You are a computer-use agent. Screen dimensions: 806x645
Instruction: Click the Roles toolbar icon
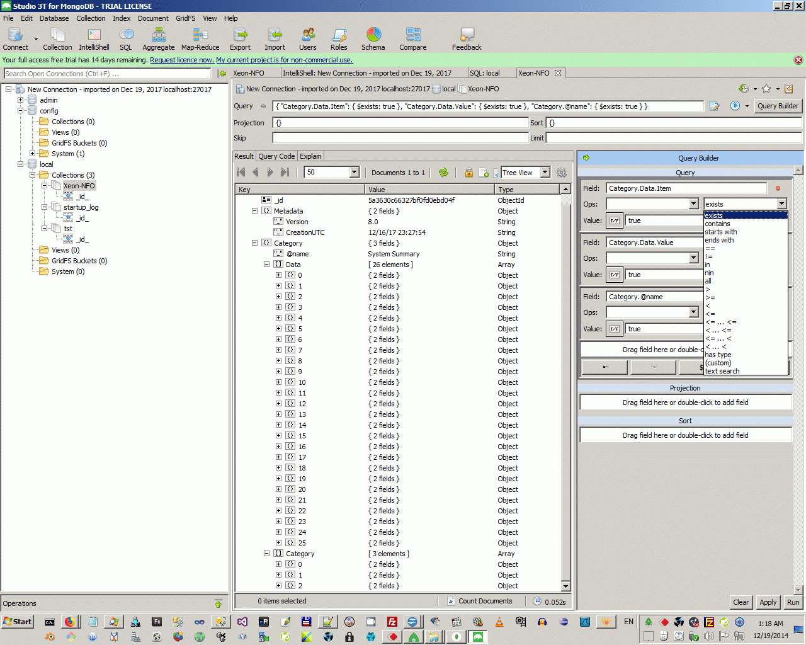[339, 39]
